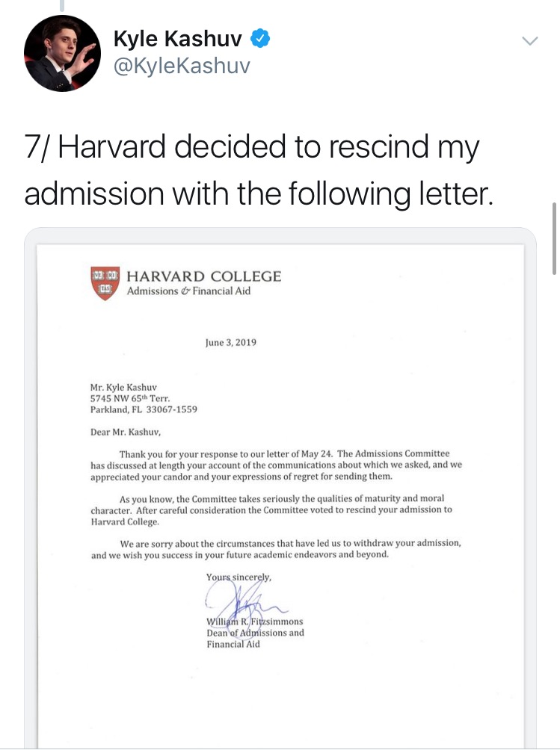Viewport: 560px width, 750px height.
Task: Click the Dear Mr. Kashuv salutation
Action: tap(126, 432)
